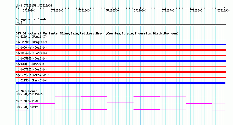Open the nsv1007222 (Coe2014) variant label

(31, 69)
